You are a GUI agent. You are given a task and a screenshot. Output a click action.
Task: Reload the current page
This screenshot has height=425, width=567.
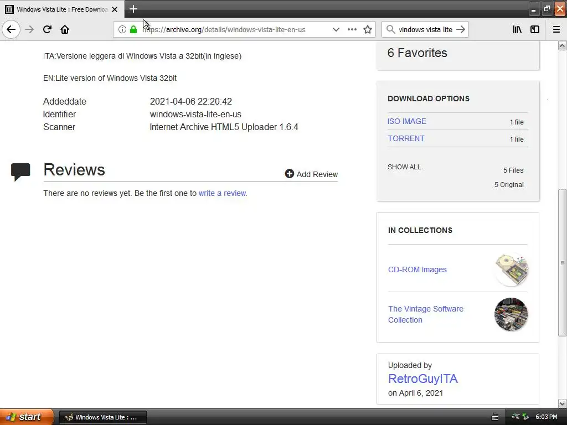coord(47,29)
